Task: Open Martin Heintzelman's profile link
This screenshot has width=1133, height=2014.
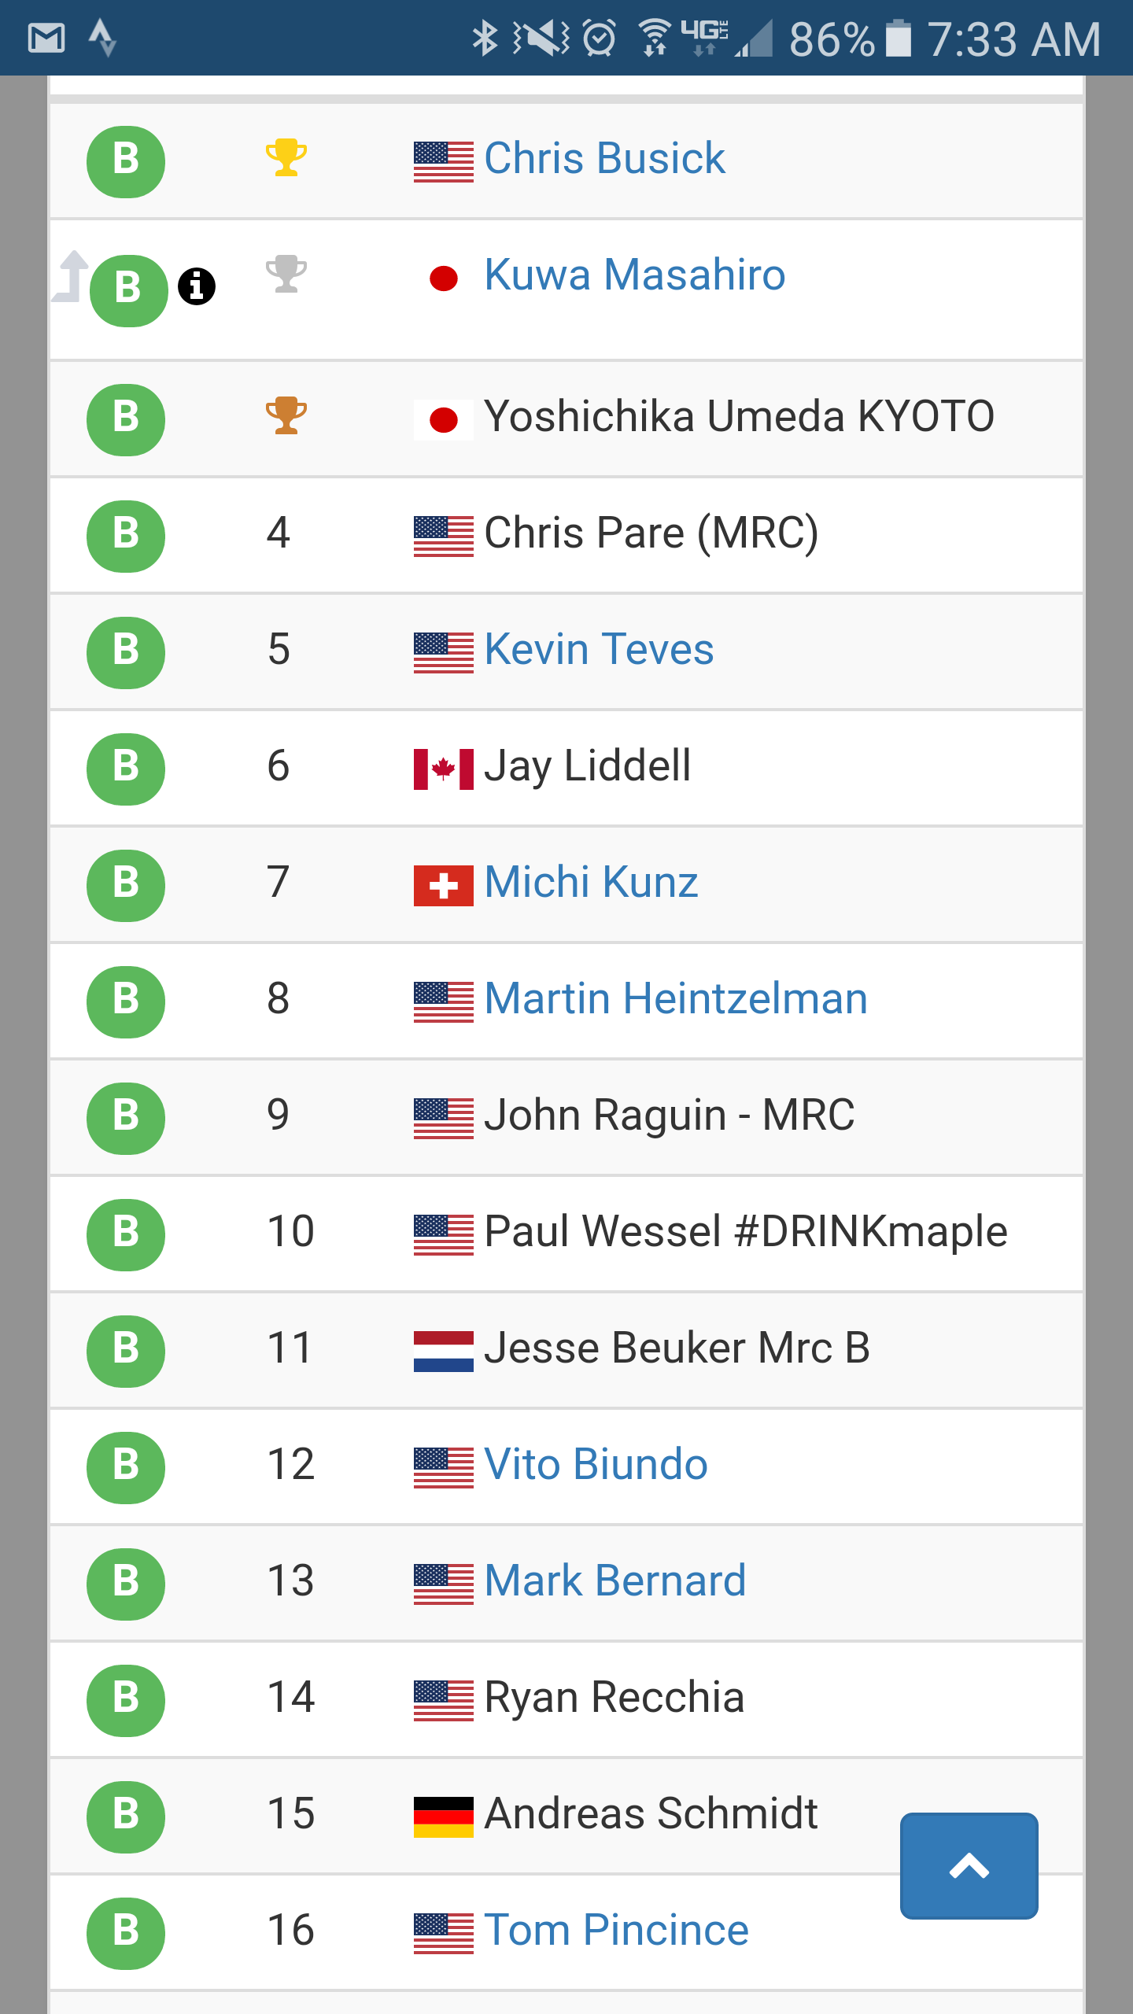Action: pos(676,998)
